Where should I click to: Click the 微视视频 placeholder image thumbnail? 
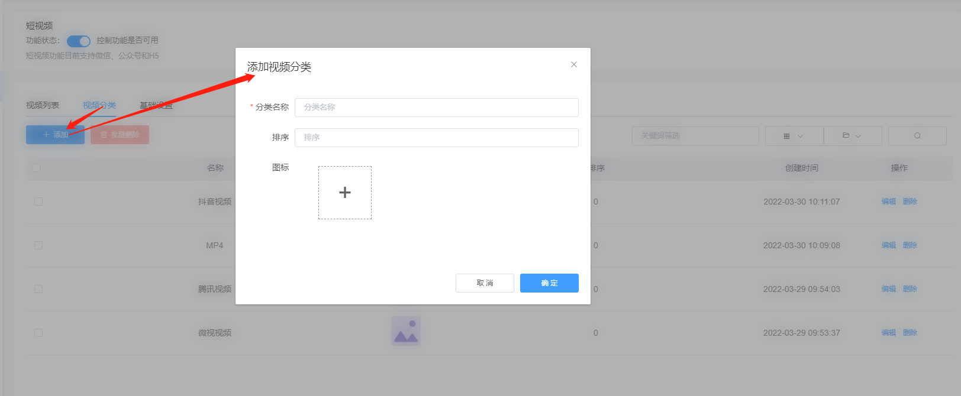pos(406,331)
